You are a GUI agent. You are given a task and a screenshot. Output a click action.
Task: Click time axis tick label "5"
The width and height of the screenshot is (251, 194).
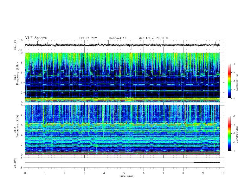point(124,173)
